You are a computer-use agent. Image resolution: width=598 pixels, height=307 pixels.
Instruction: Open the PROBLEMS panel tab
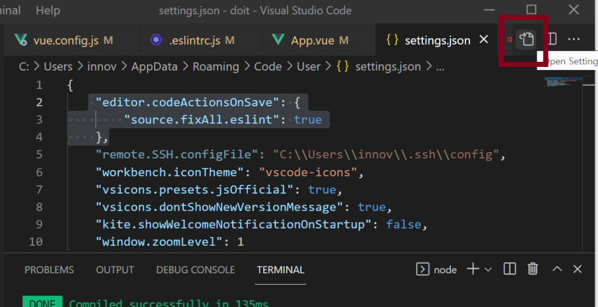click(49, 270)
